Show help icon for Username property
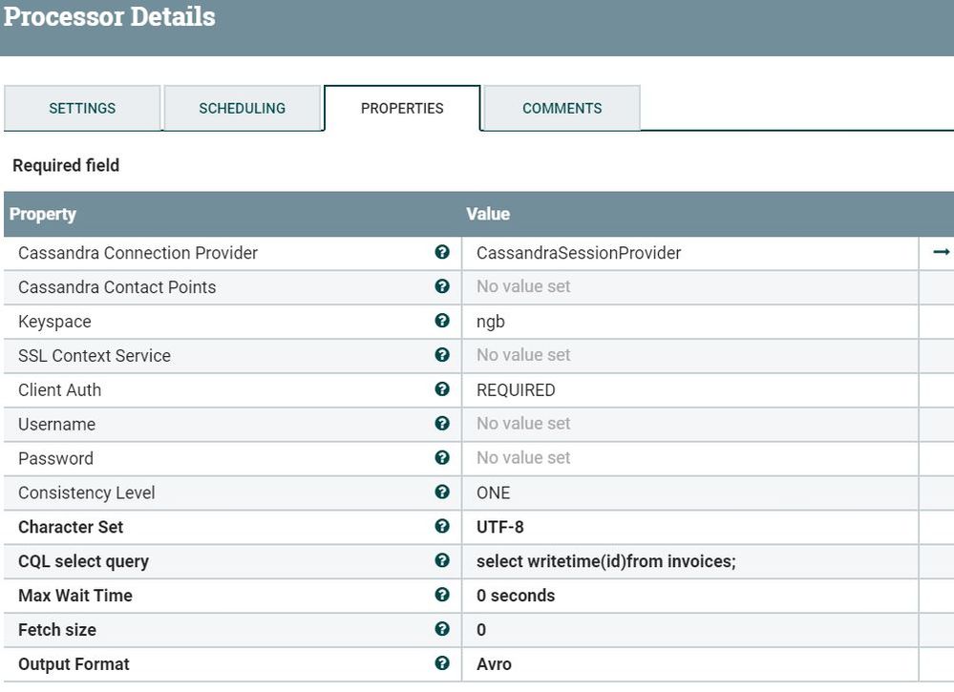Viewport: 954px width, 692px height. coord(442,423)
